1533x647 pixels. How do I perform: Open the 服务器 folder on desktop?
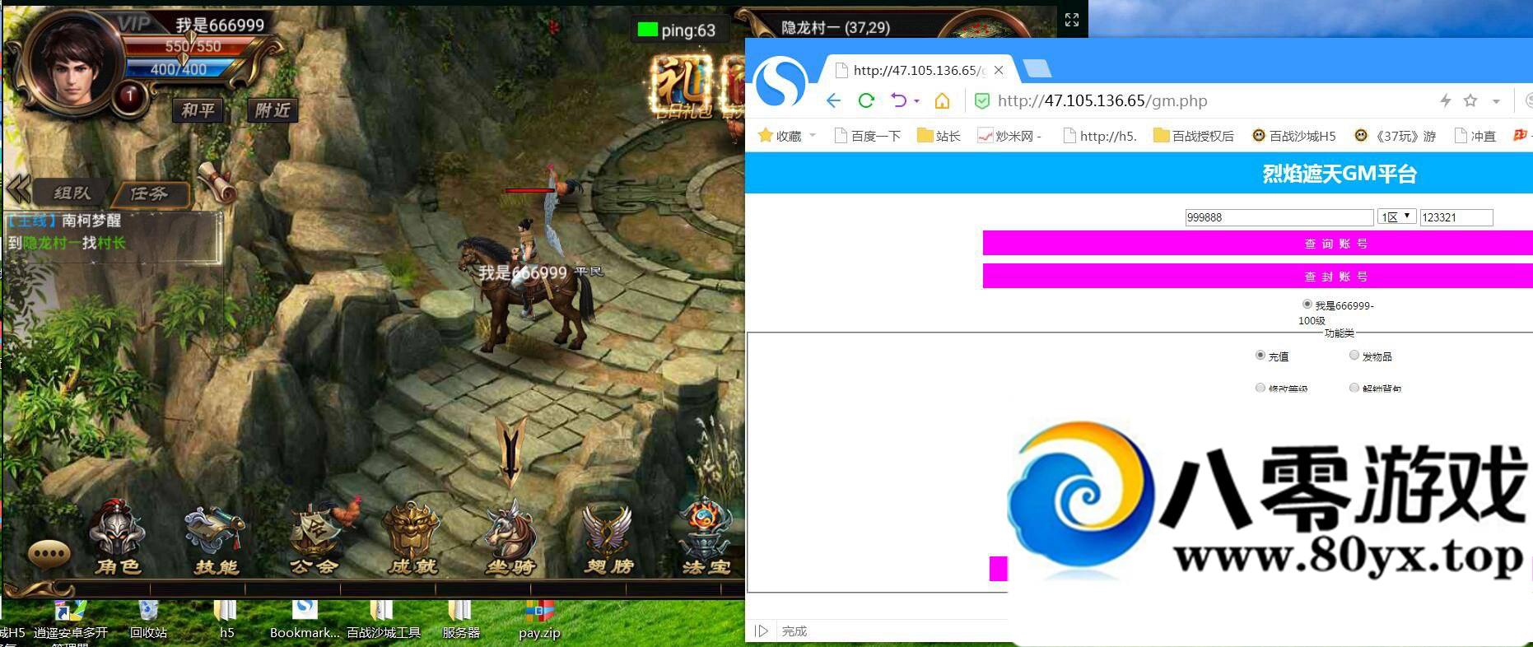click(460, 619)
